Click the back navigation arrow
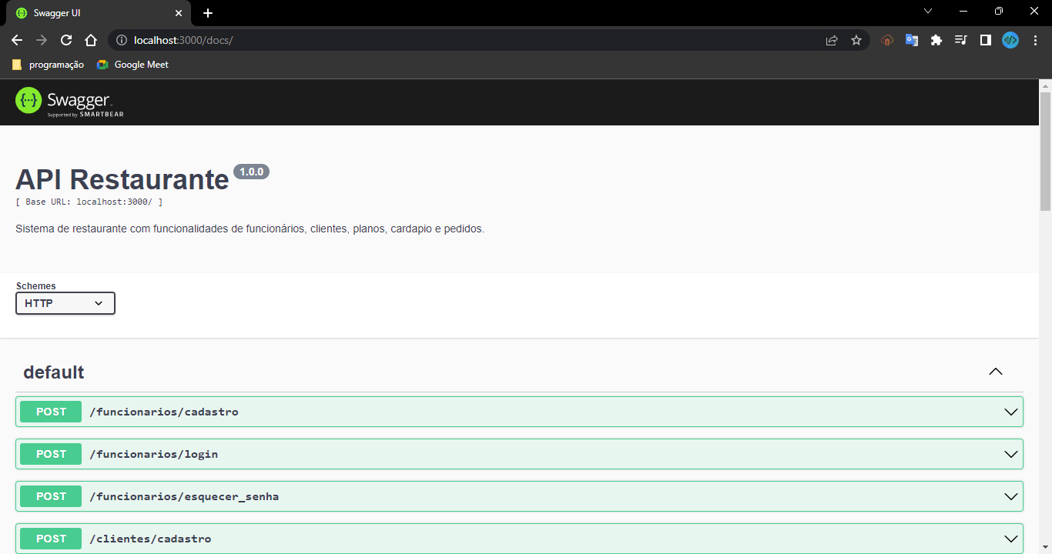 click(x=17, y=40)
